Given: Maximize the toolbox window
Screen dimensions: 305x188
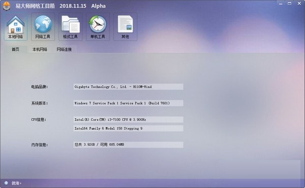Looking at the screenshot, I should coord(290,4).
